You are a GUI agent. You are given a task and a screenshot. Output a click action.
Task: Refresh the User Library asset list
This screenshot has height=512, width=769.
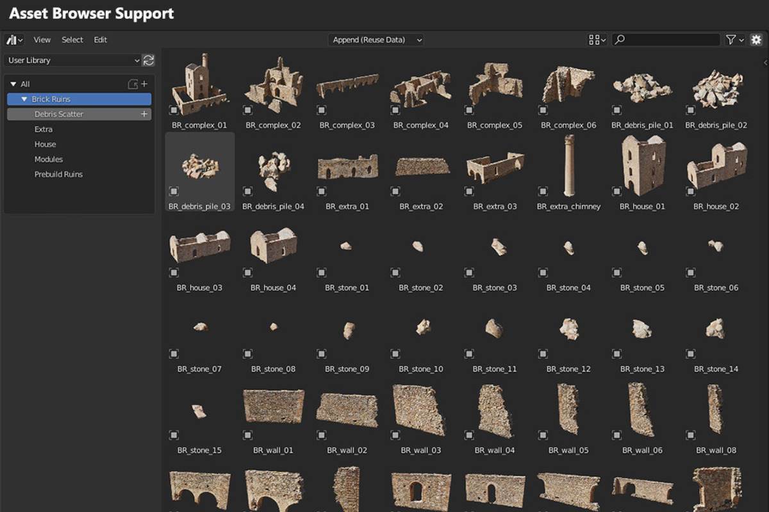149,60
